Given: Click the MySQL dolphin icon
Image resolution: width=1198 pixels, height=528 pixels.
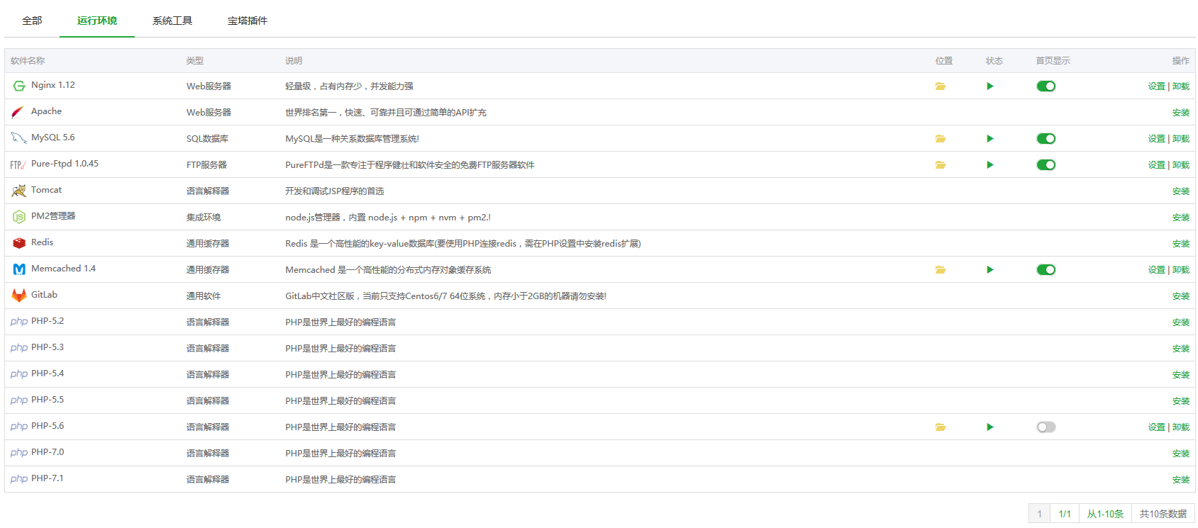Looking at the screenshot, I should [x=19, y=138].
